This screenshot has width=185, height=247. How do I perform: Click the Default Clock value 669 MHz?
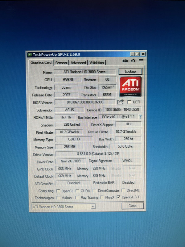(x=65, y=176)
